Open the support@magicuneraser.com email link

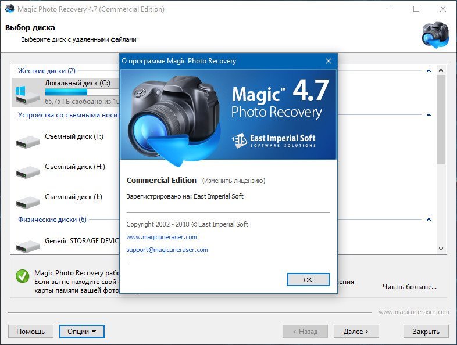167,250
